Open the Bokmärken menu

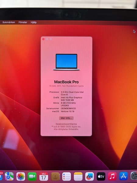(x=9, y=22)
